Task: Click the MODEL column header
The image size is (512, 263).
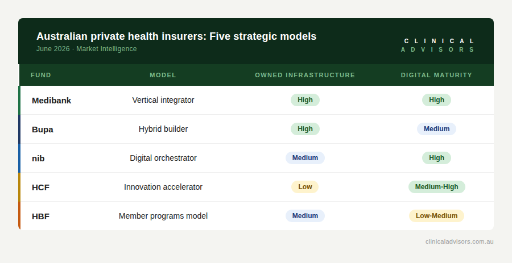Action: (x=163, y=75)
